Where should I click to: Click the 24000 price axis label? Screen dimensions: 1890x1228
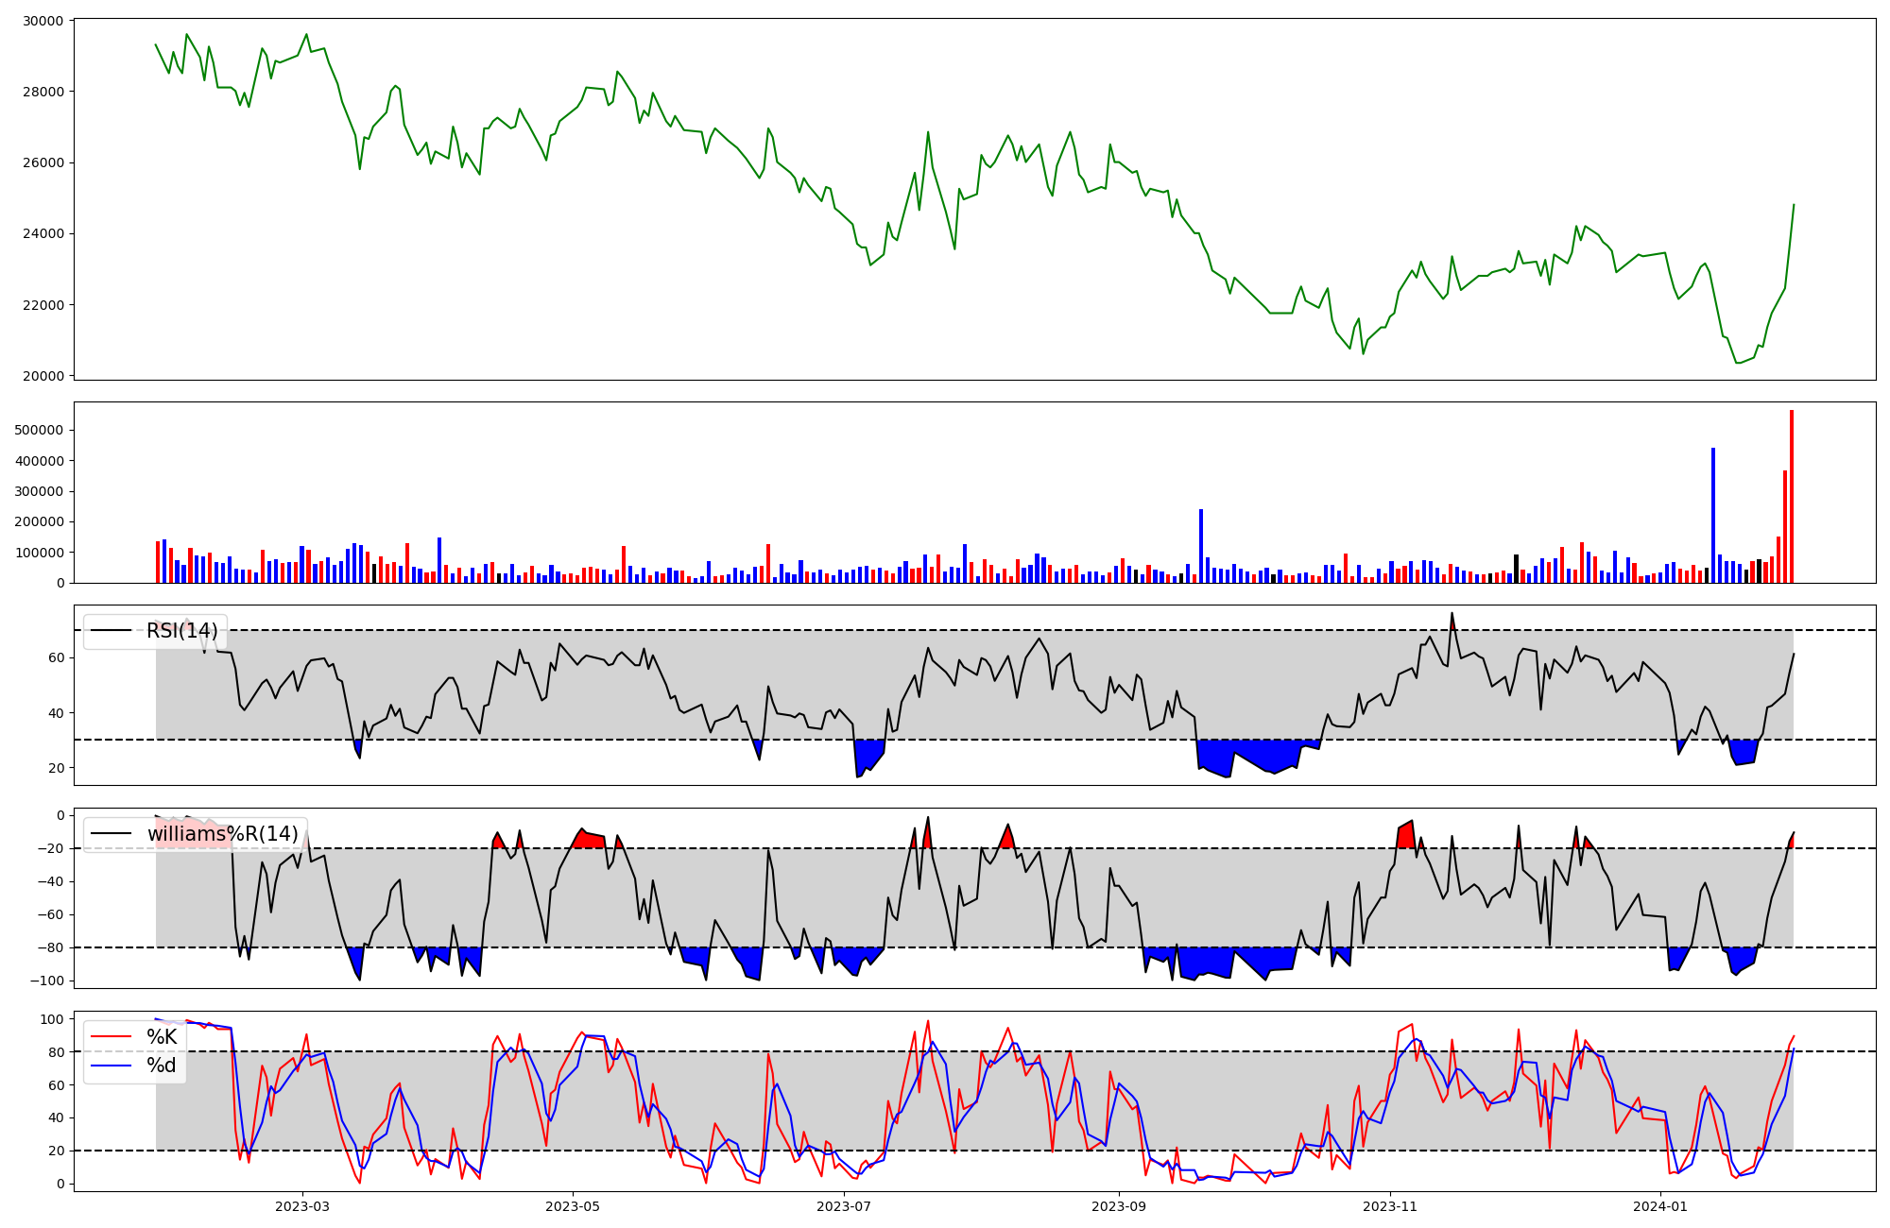tap(42, 234)
